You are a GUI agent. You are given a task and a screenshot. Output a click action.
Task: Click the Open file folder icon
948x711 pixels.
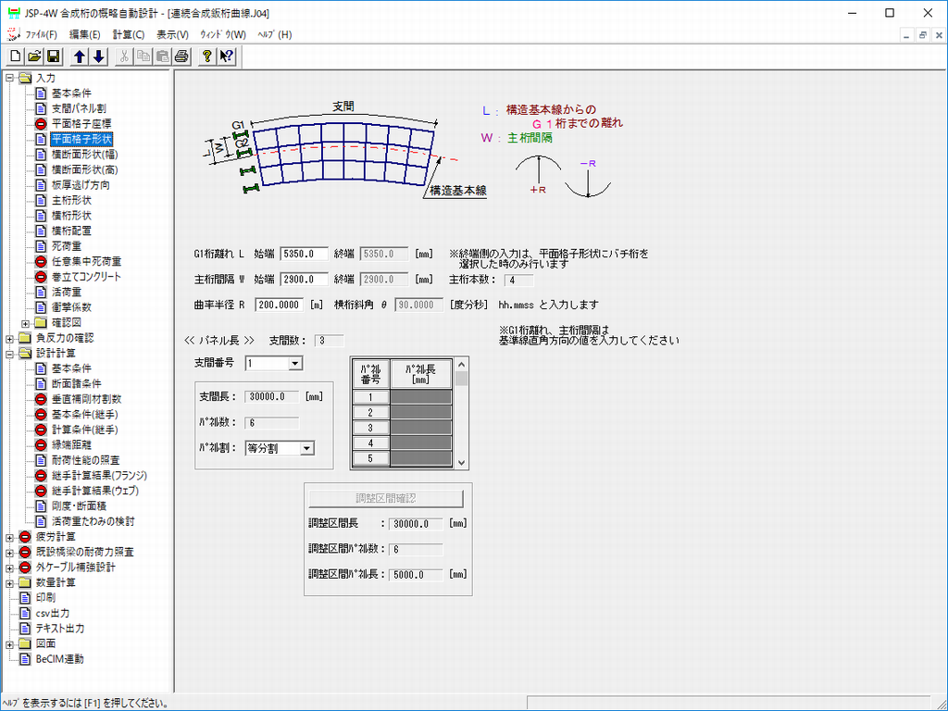pos(34,56)
